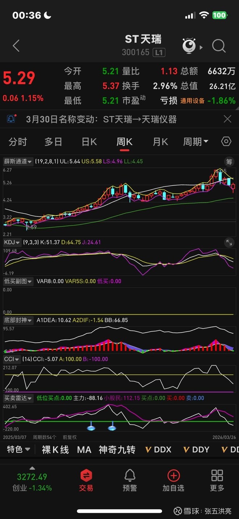Tap the chart end date 2026/03/26
This screenshot has width=239, height=519.
(224, 437)
